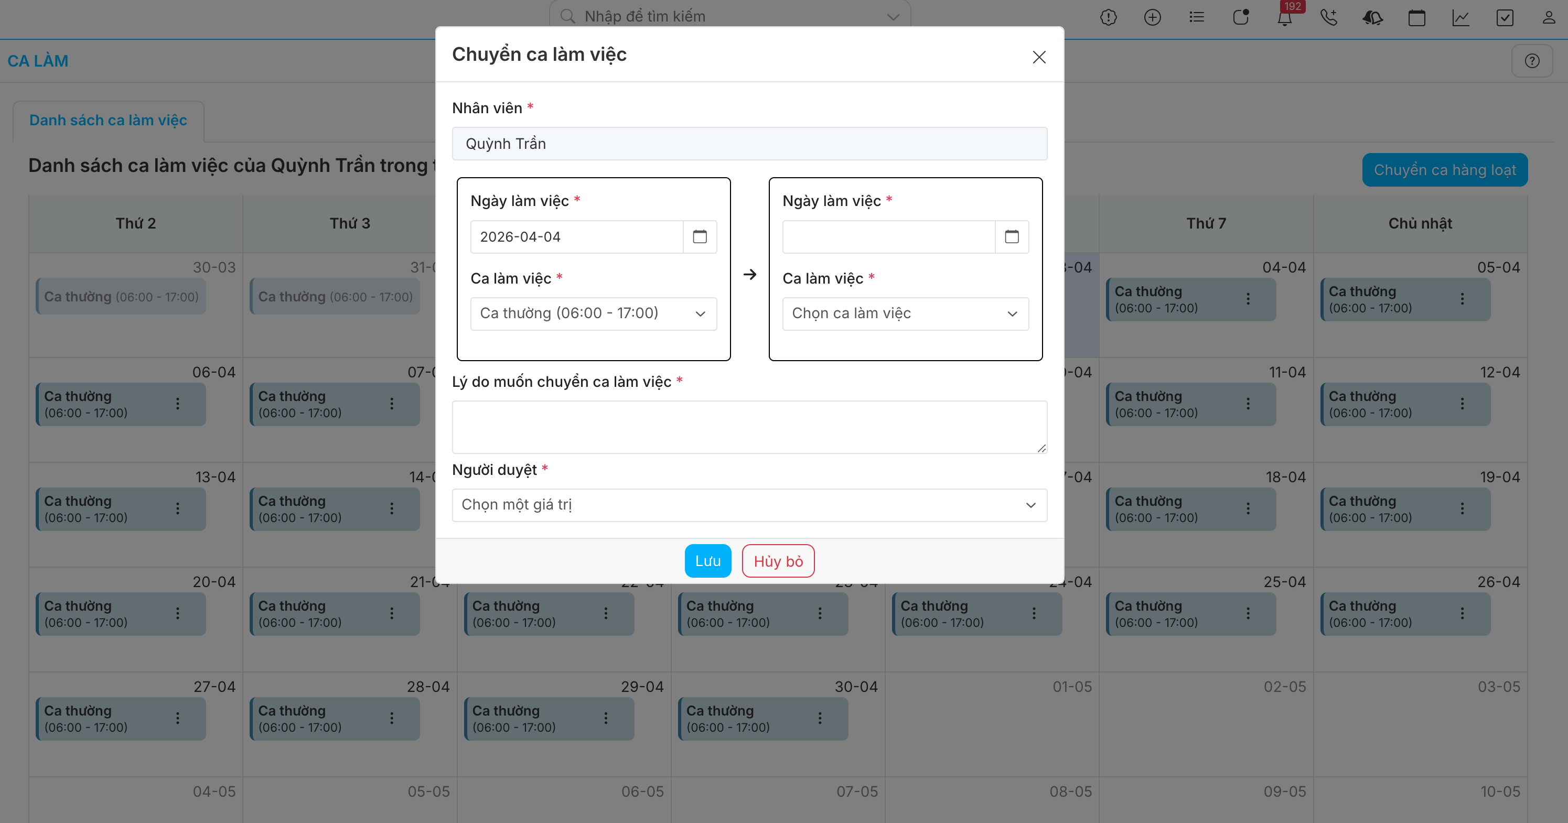Screen dimensions: 1568x823
Task: Click Chuyển ca hàng loạt button
Action: pos(1444,170)
